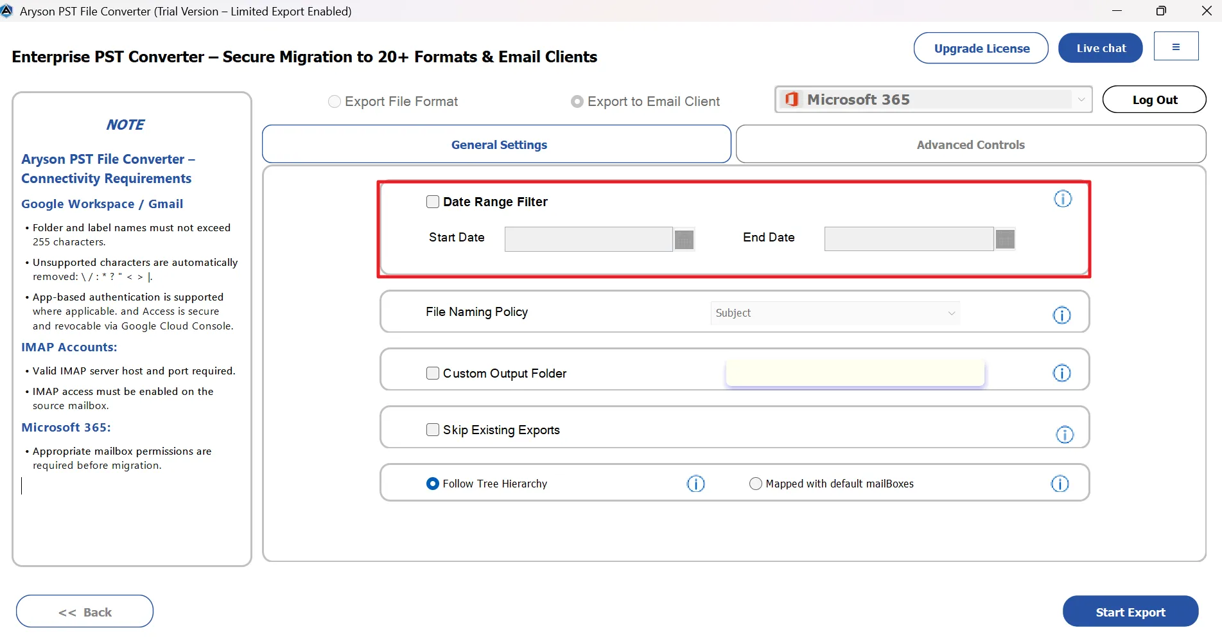
Task: Click the Start Export button
Action: pos(1130,612)
